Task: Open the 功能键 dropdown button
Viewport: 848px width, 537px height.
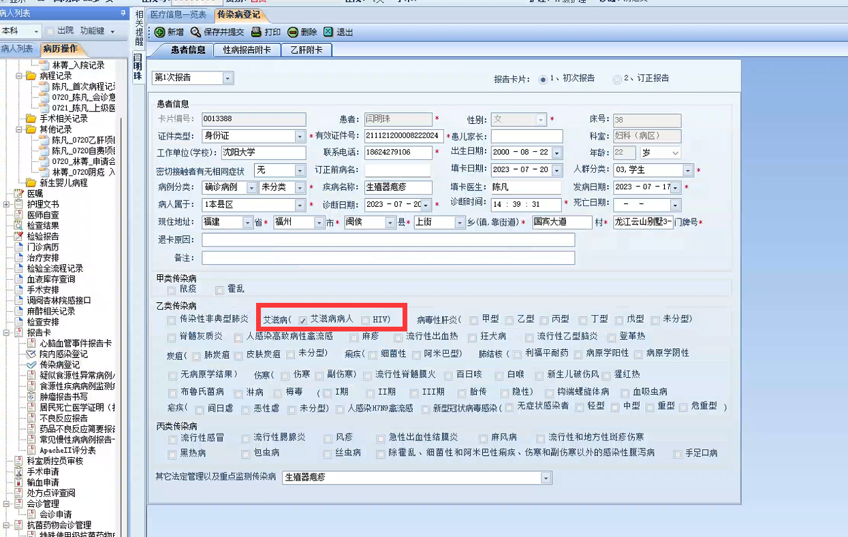Action: 97,31
